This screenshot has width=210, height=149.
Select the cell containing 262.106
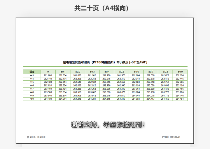point(180,75)
